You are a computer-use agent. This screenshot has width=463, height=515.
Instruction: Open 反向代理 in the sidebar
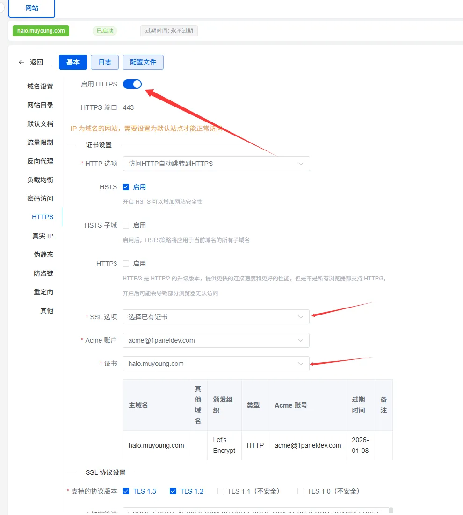point(40,161)
